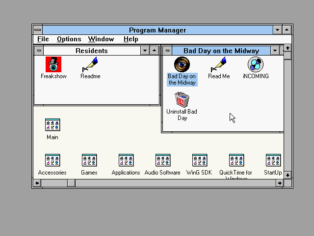
Task: Select the Bad Day on the Midway eye icon
Action: coord(182,64)
